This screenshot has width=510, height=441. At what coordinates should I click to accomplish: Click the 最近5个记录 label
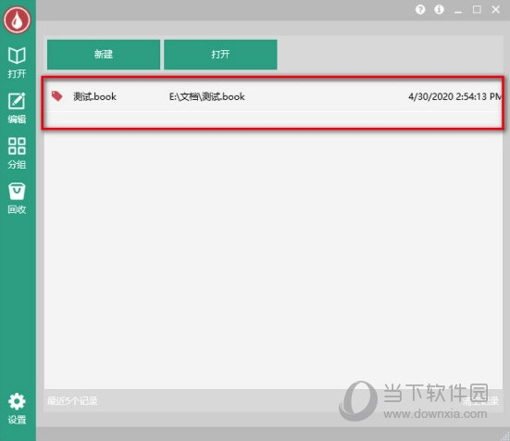72,400
